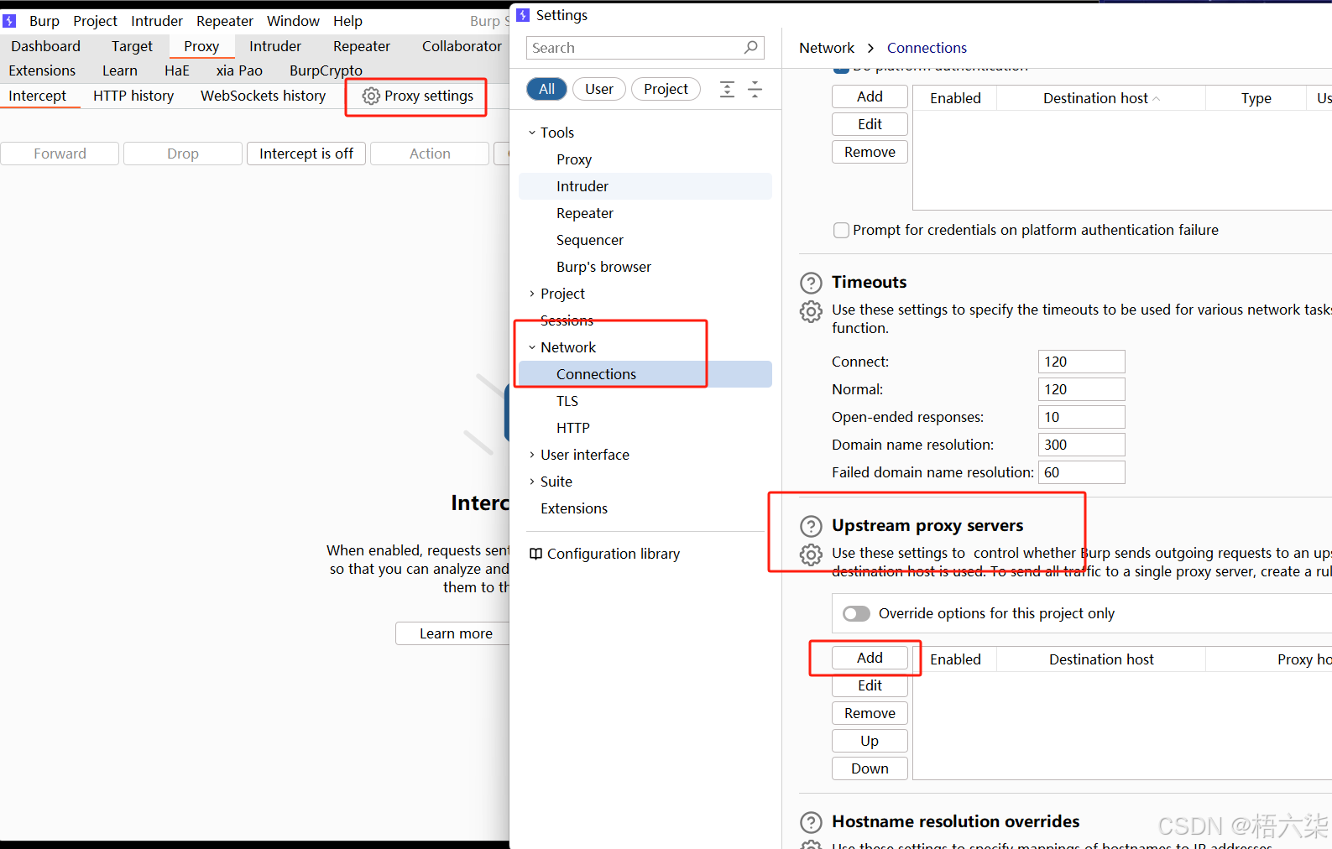
Task: Click the Failed domain name resolution field
Action: click(1081, 472)
